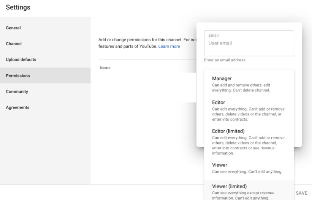Click the Name column header

pos(105,68)
